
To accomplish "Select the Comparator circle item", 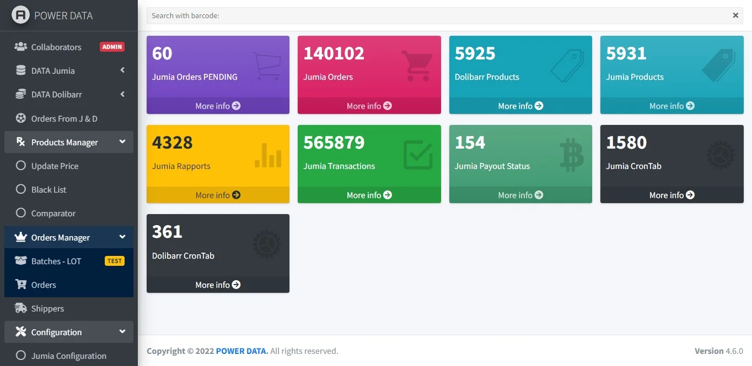I will click(x=21, y=213).
